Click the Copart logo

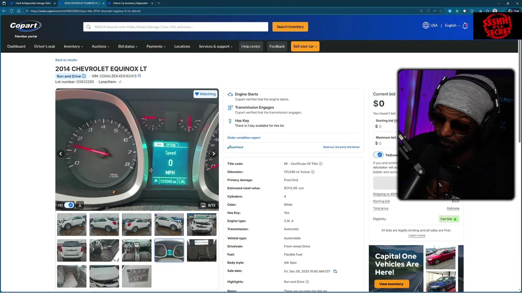tap(26, 26)
